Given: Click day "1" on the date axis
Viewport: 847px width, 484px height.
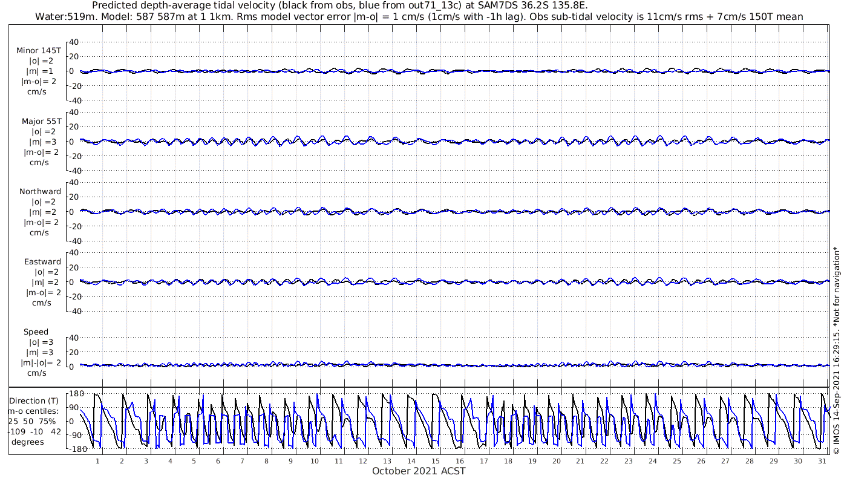Looking at the screenshot, I should 97,461.
